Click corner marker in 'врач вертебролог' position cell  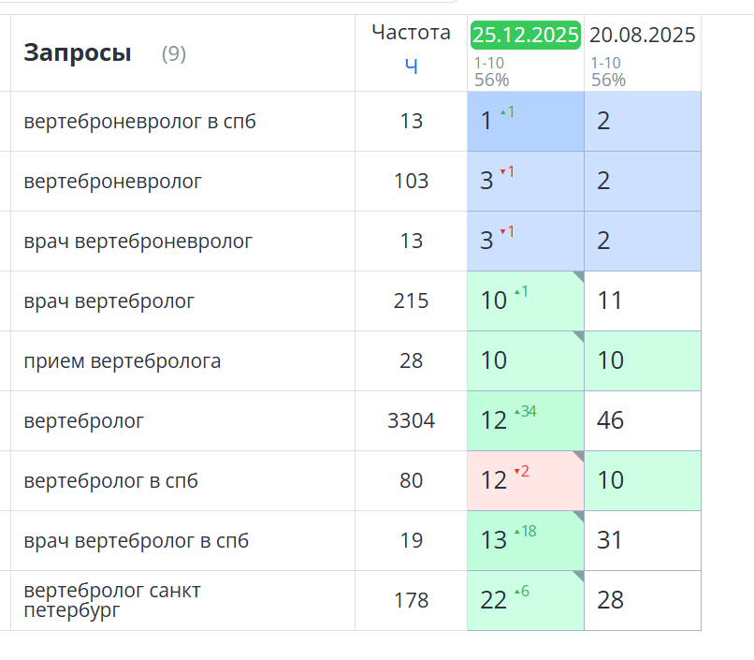579,276
